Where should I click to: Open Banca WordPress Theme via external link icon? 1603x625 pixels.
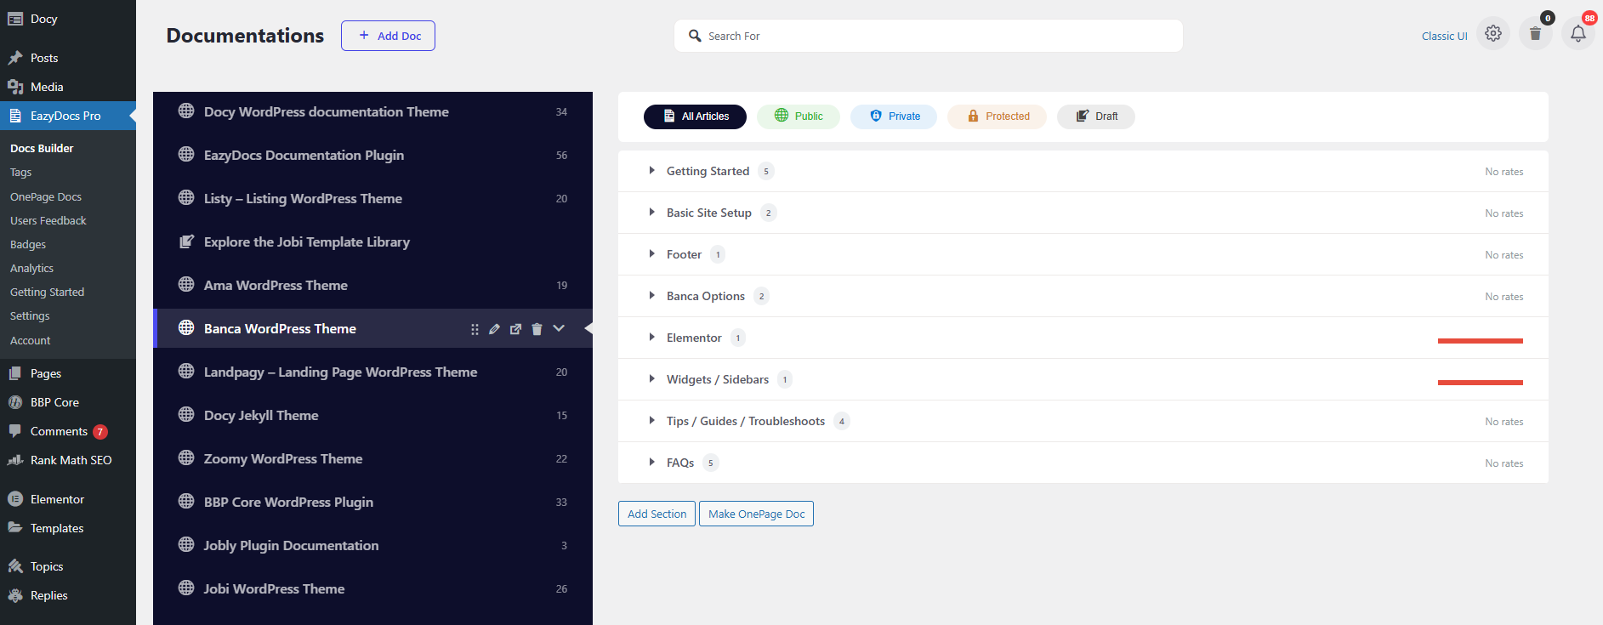click(515, 329)
